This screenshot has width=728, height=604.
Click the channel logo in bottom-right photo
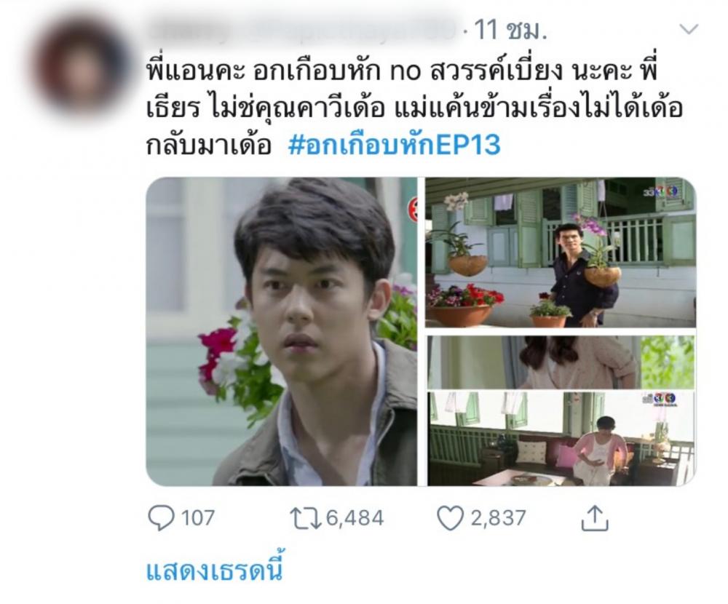pyautogui.click(x=660, y=399)
